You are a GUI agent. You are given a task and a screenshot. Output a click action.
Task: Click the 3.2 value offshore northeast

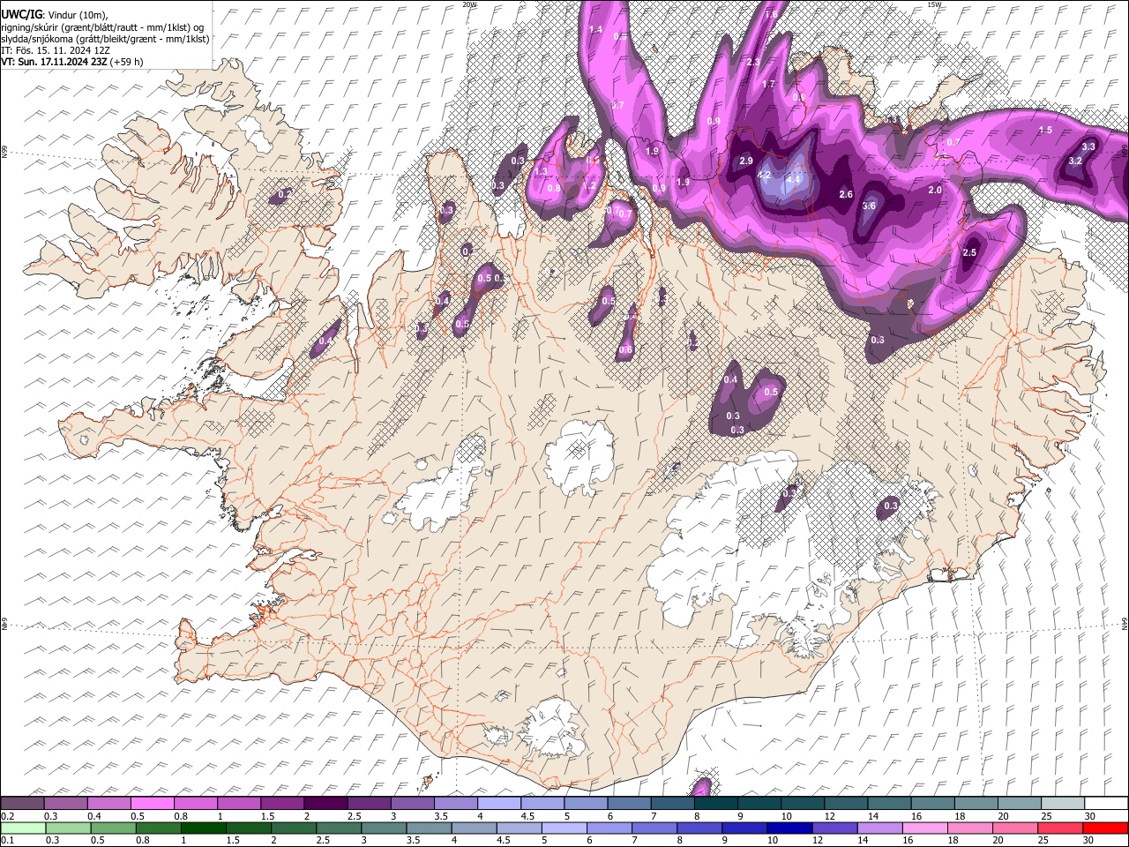pyautogui.click(x=1075, y=161)
